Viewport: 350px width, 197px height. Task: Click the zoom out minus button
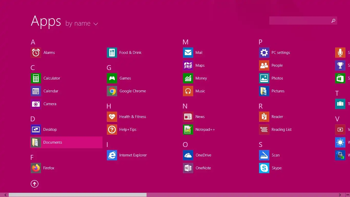[348, 195]
